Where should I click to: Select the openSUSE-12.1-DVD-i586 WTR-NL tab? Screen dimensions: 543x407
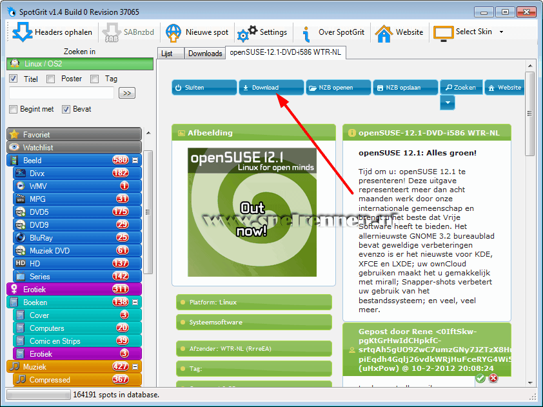point(285,53)
